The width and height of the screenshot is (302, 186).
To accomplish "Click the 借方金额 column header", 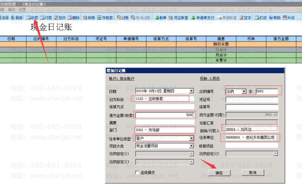I will pyautogui.click(x=281, y=39).
